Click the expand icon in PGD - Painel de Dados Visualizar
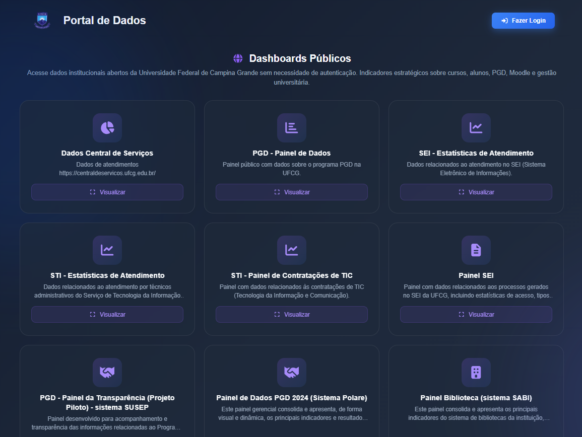The height and width of the screenshot is (437, 582). 277,192
